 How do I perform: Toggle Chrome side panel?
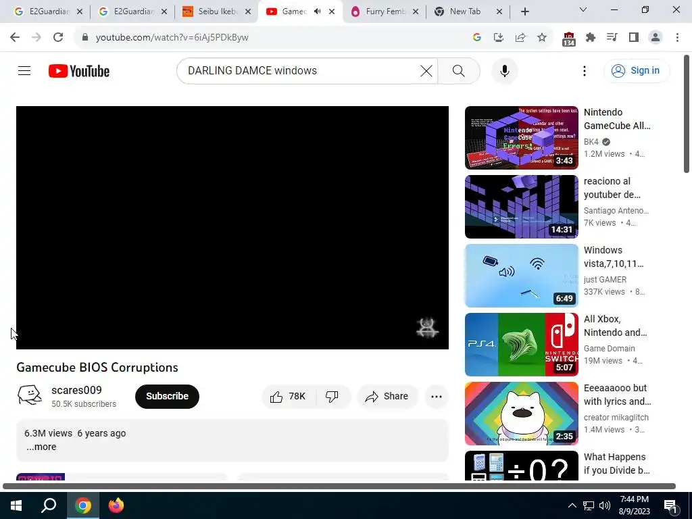634,37
